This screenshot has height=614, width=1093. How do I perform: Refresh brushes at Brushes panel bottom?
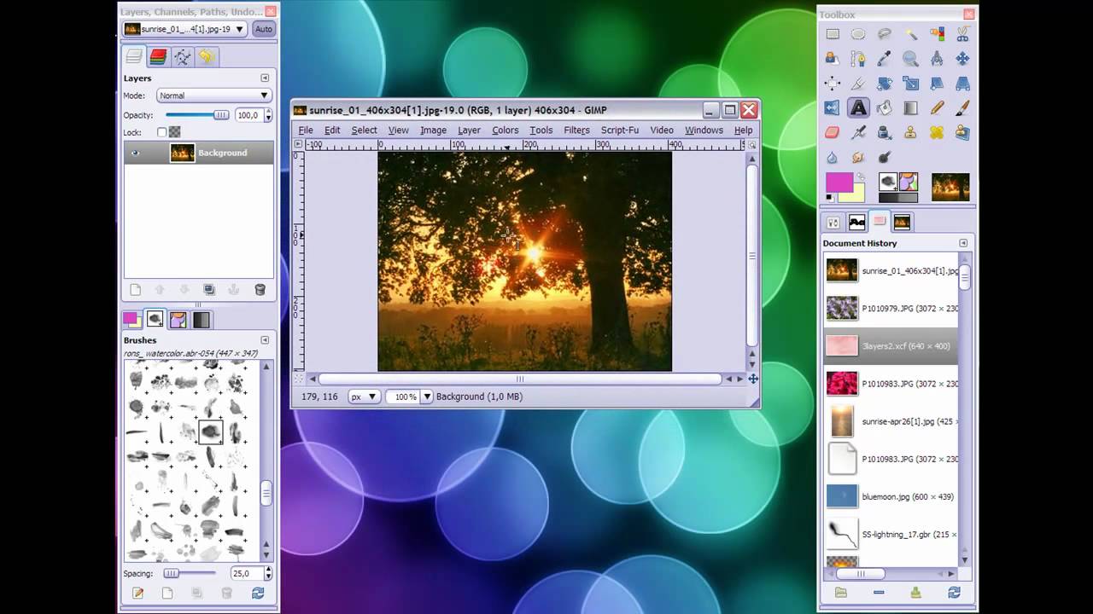[x=258, y=593]
